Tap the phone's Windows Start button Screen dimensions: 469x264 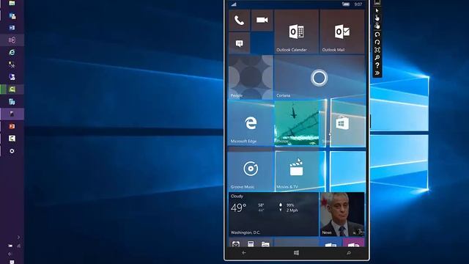(296, 253)
